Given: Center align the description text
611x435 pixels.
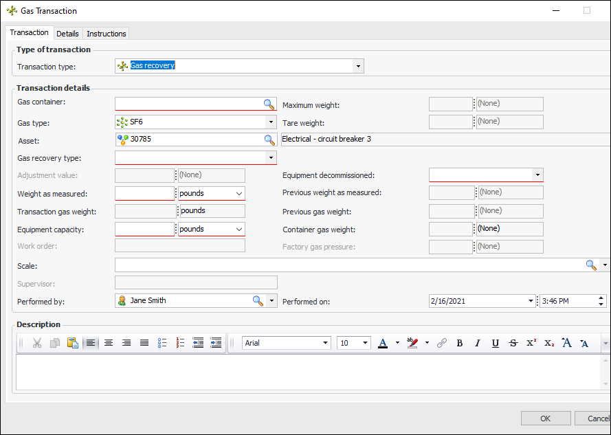Looking at the screenshot, I should click(109, 343).
